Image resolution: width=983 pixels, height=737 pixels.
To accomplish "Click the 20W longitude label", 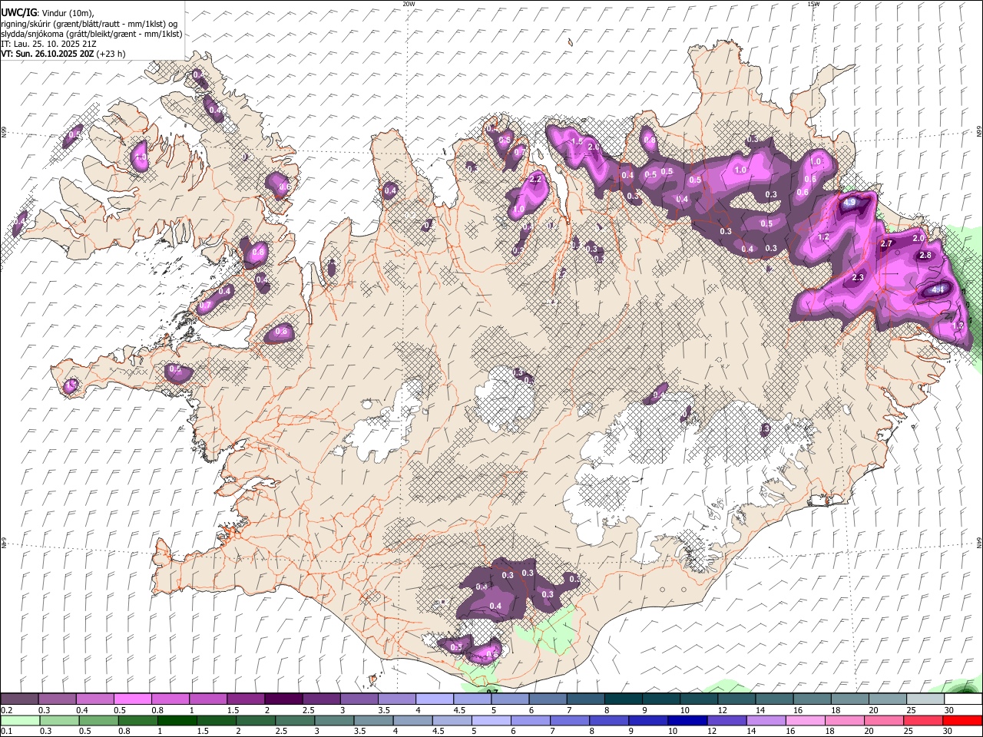I will coord(409,4).
